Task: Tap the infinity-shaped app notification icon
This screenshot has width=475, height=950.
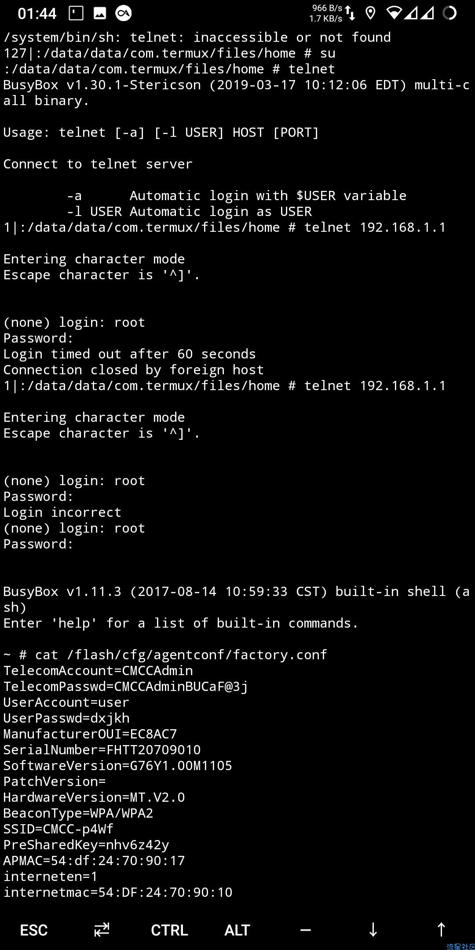Action: click(x=124, y=13)
